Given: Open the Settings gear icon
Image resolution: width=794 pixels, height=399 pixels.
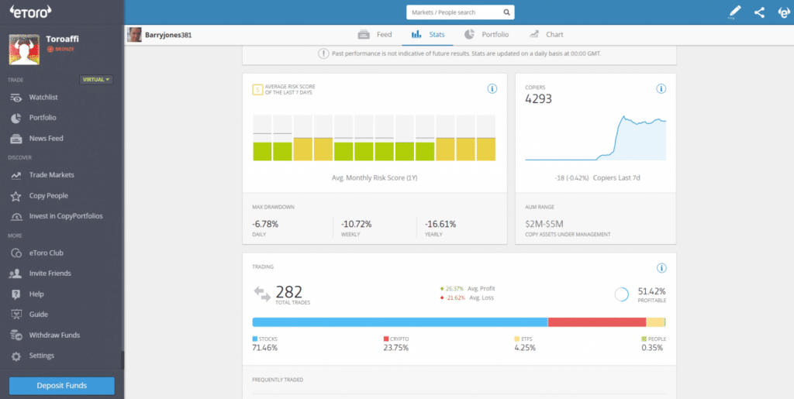Looking at the screenshot, I should [x=16, y=356].
